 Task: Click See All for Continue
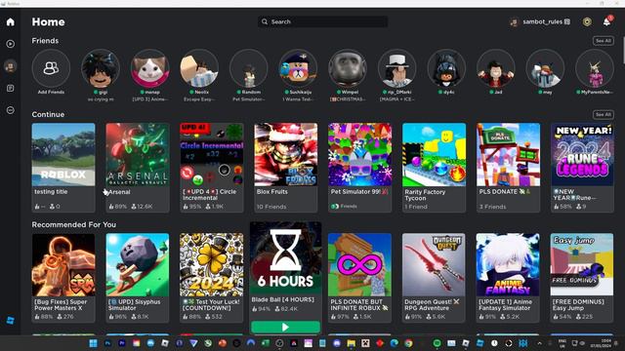(x=604, y=115)
